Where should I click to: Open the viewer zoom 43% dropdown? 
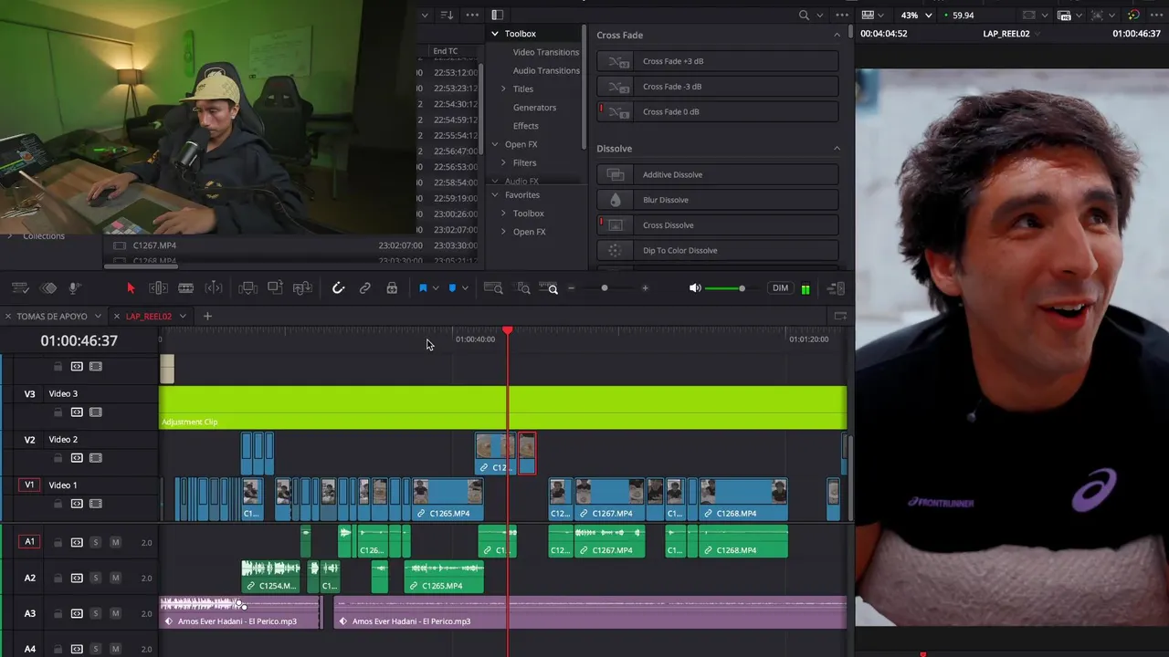(x=916, y=16)
